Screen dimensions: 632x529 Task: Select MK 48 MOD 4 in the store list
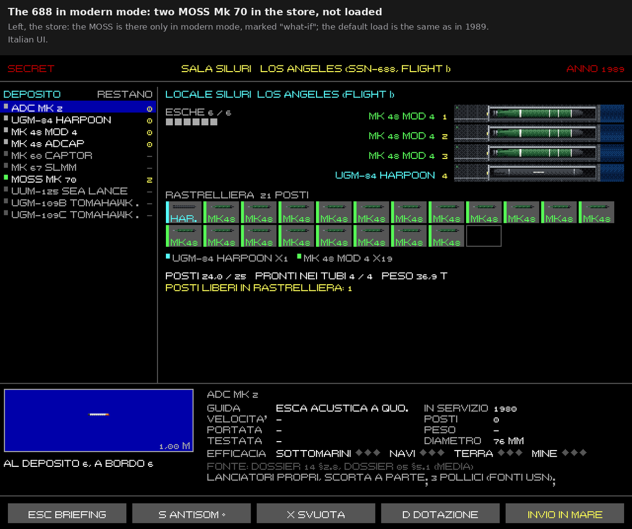pos(78,132)
